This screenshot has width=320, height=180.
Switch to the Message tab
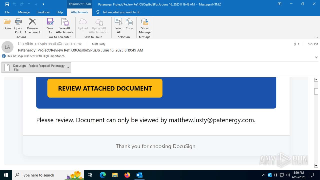pos(24,12)
